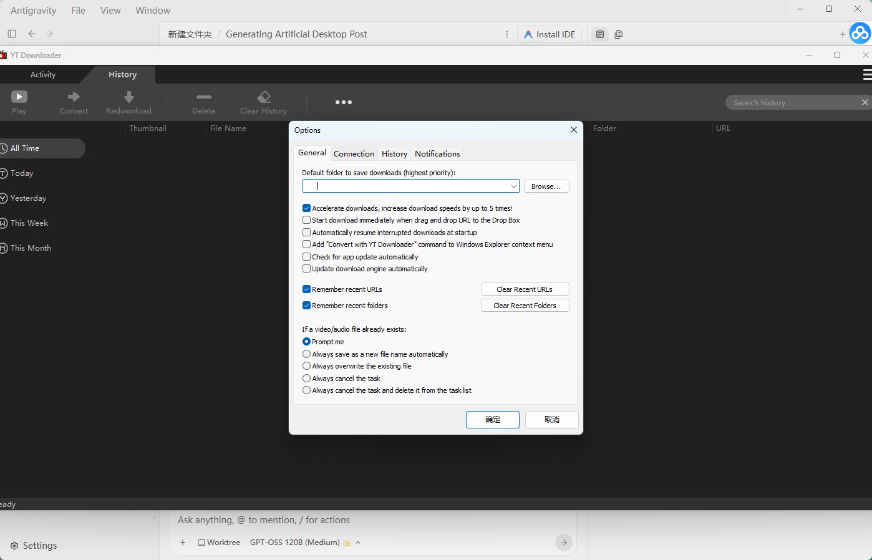Click the Clear History eraser icon

coord(264,97)
